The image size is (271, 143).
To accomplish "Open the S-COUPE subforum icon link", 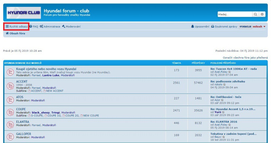I will (29, 116).
